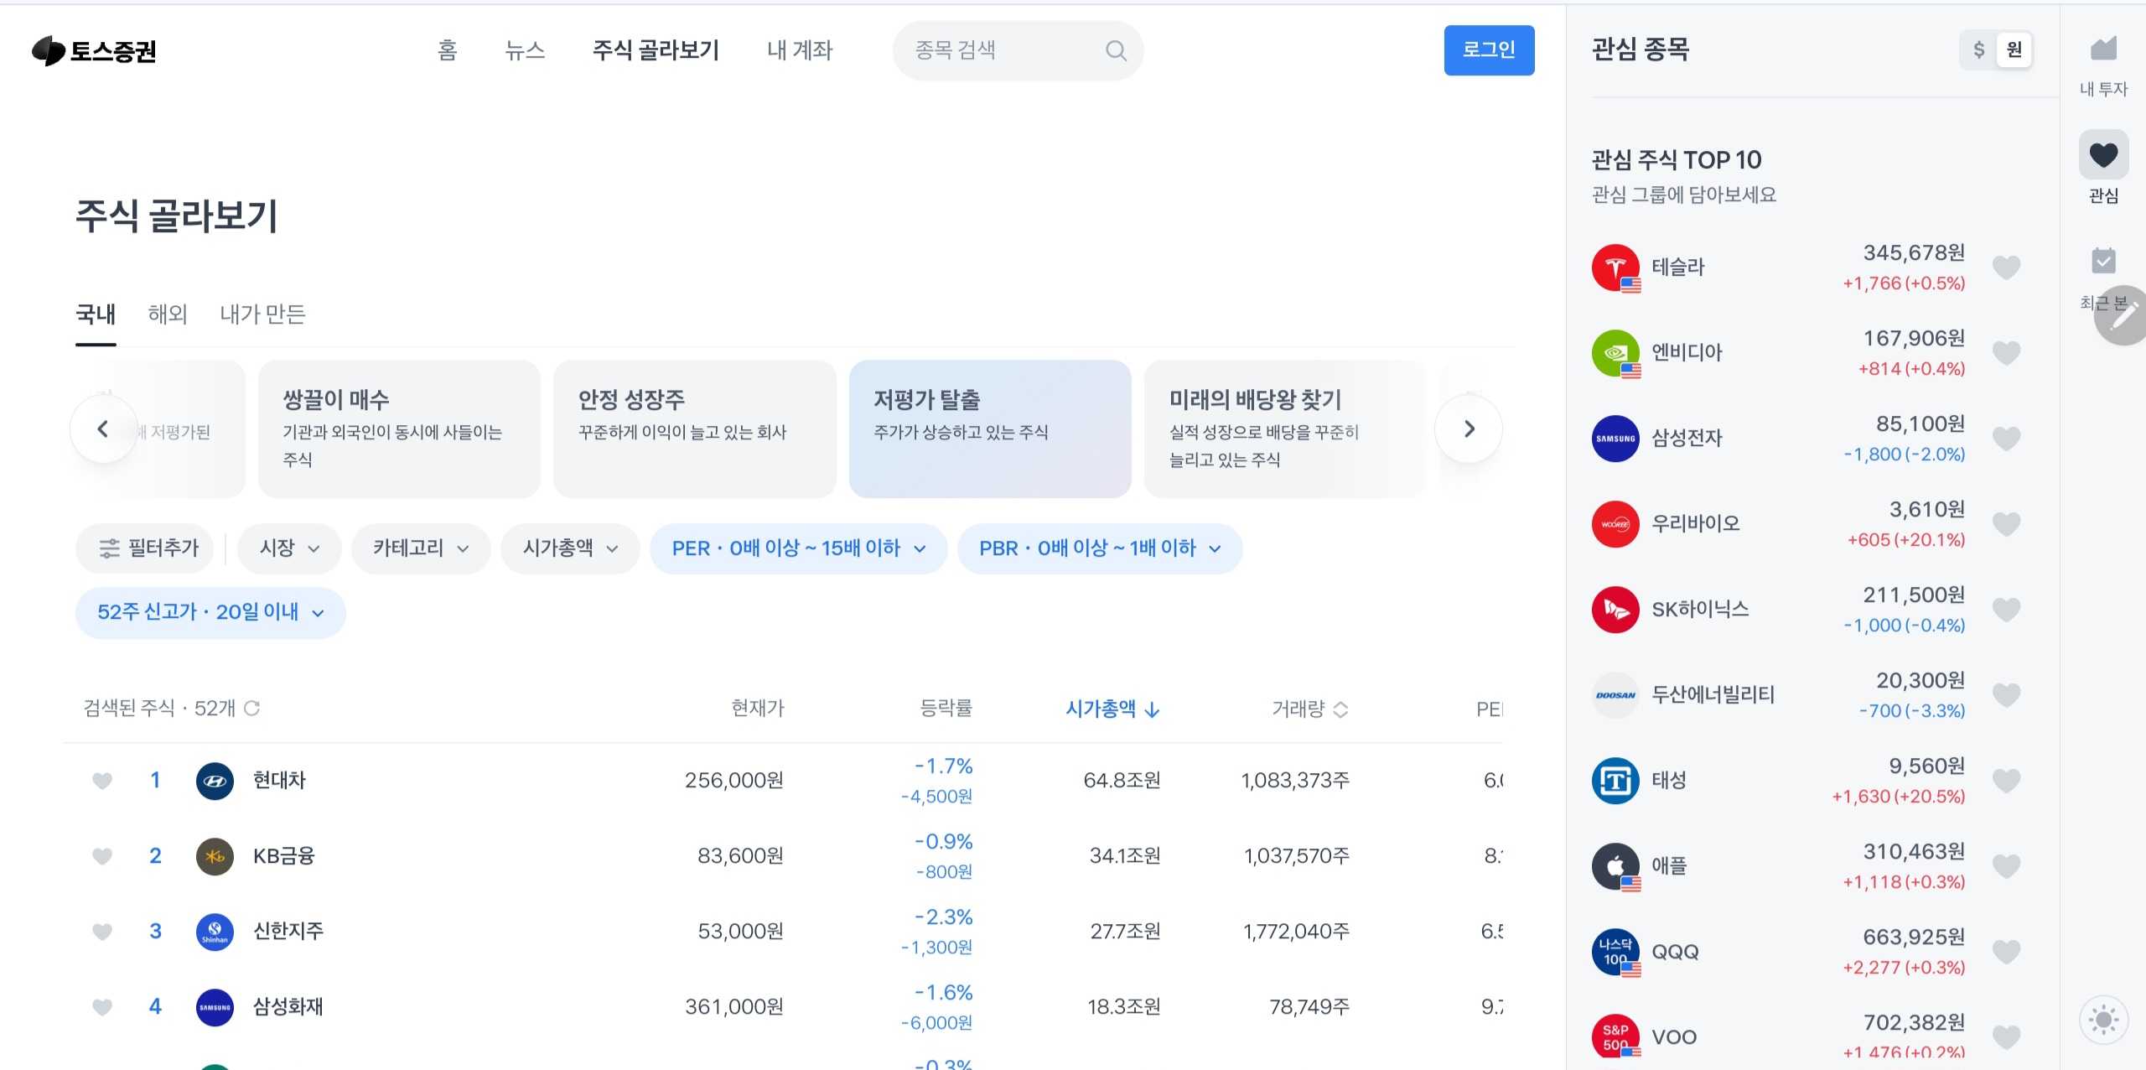Open the My Investment sidebar icon
Viewport: 2146px width, 1070px height.
point(2103,49)
